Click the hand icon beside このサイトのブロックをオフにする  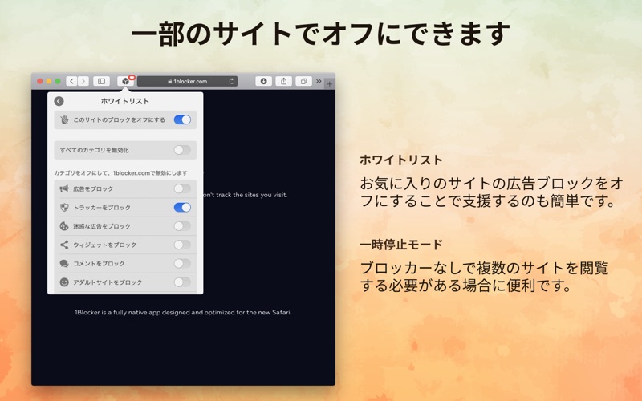click(x=64, y=119)
